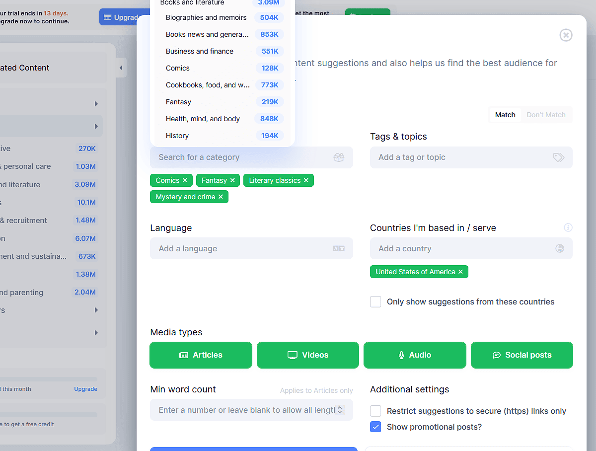Screen dimensions: 596x451
Task: Remove United States of America country tag
Action: pyautogui.click(x=460, y=272)
